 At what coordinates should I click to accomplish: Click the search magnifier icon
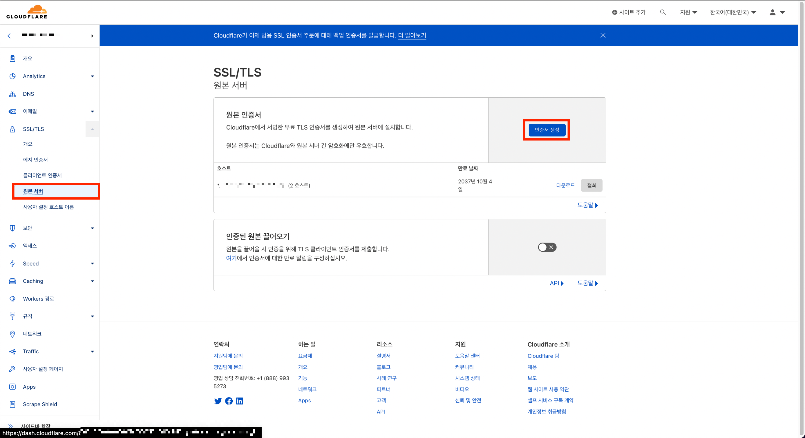pos(663,12)
